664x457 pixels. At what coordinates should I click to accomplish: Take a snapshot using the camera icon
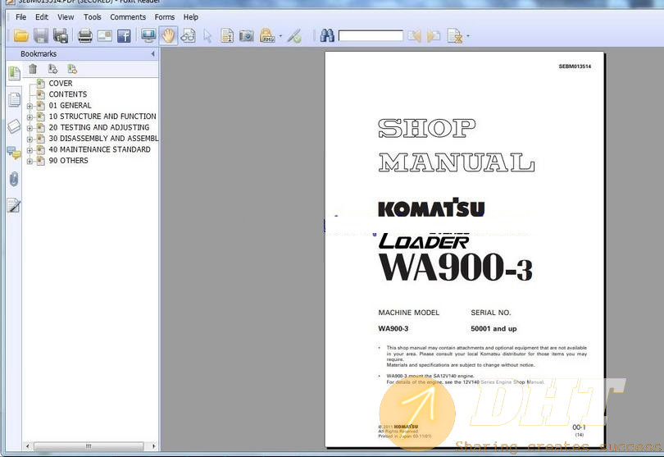point(247,36)
